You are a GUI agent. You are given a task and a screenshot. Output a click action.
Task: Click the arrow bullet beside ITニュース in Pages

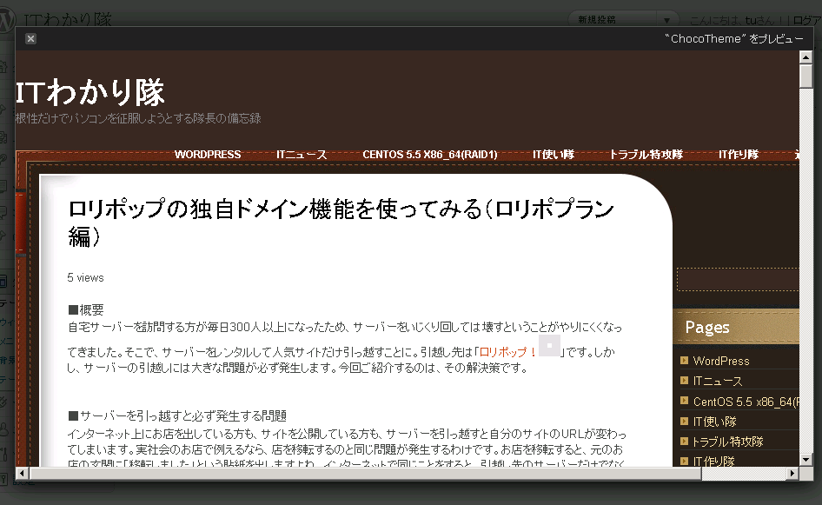[x=684, y=381]
